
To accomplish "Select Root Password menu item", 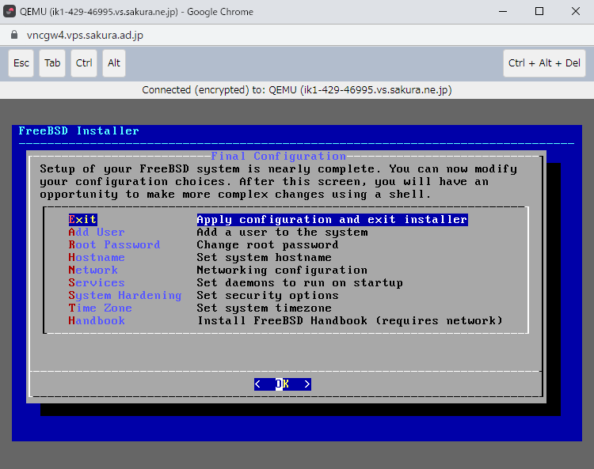I will coord(114,245).
